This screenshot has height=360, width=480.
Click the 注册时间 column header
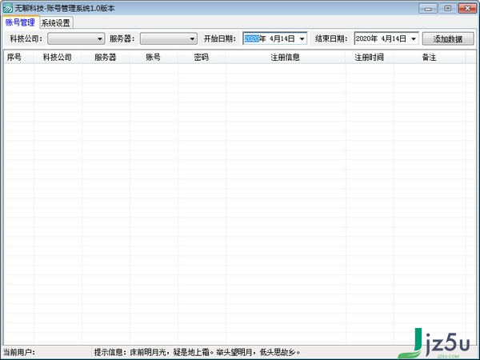click(x=369, y=58)
